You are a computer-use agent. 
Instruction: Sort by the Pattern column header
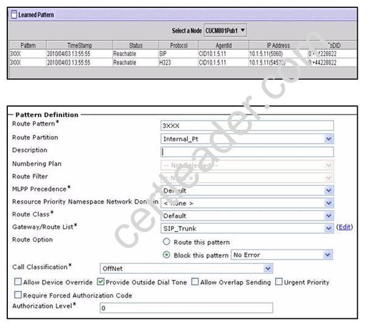(28, 45)
